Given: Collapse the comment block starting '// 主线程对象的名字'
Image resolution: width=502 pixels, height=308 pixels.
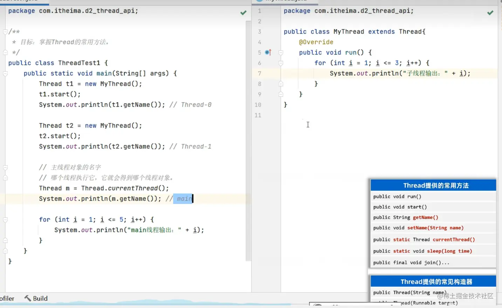Looking at the screenshot, I should pos(5,167).
